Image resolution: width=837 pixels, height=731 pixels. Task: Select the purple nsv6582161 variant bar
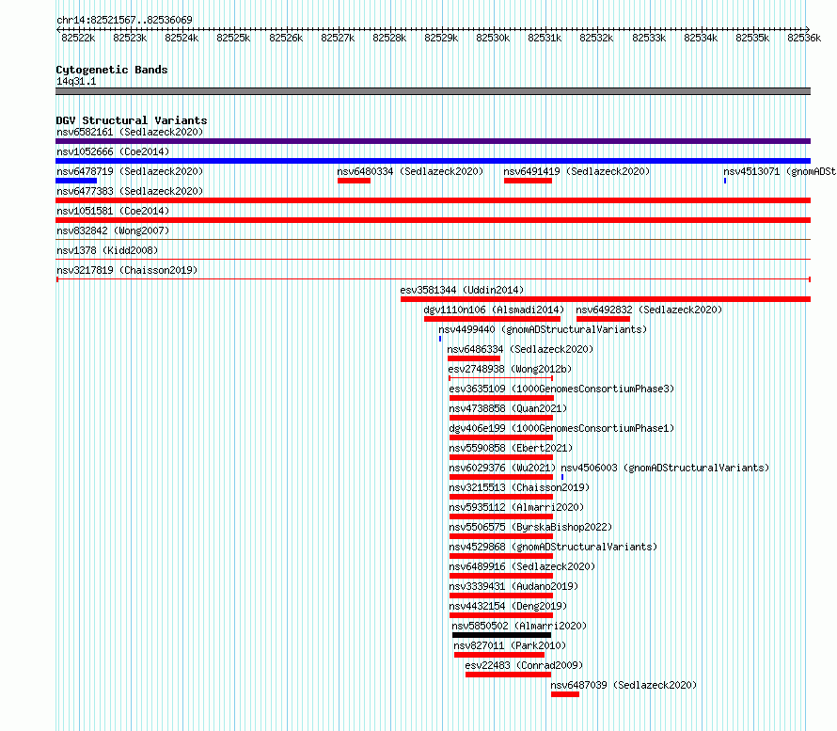433,141
